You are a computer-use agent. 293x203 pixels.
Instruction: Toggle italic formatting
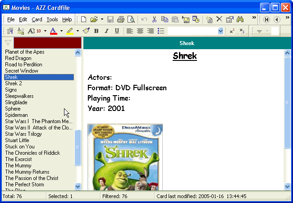click(x=106, y=31)
